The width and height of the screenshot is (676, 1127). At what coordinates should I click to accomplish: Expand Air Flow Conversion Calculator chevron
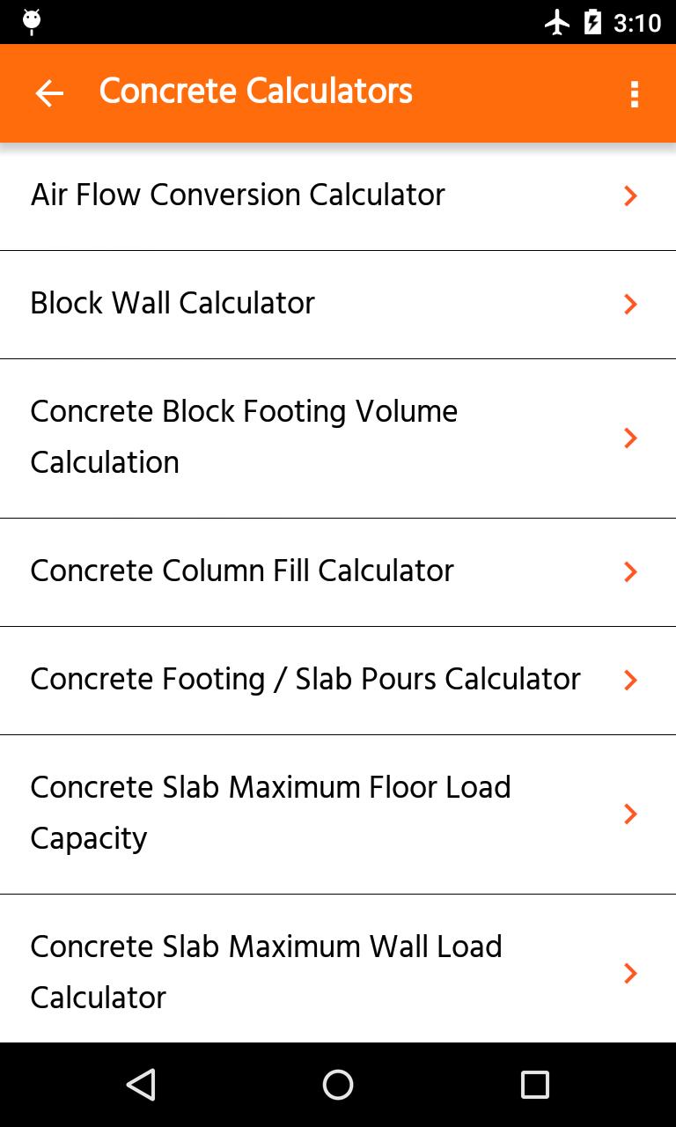pos(630,196)
